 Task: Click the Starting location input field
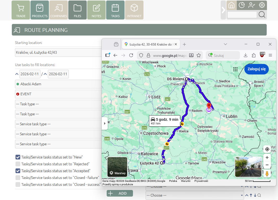58,52
